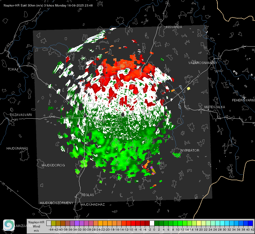
Task: Click the FEHÉRGYARMAT label at right edge
Action: coord(243,100)
